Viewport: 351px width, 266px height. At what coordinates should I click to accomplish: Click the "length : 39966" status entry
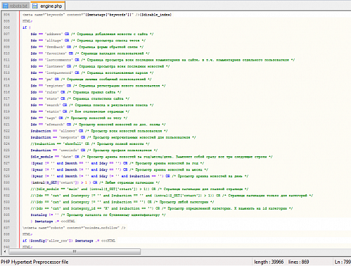(x=269, y=262)
